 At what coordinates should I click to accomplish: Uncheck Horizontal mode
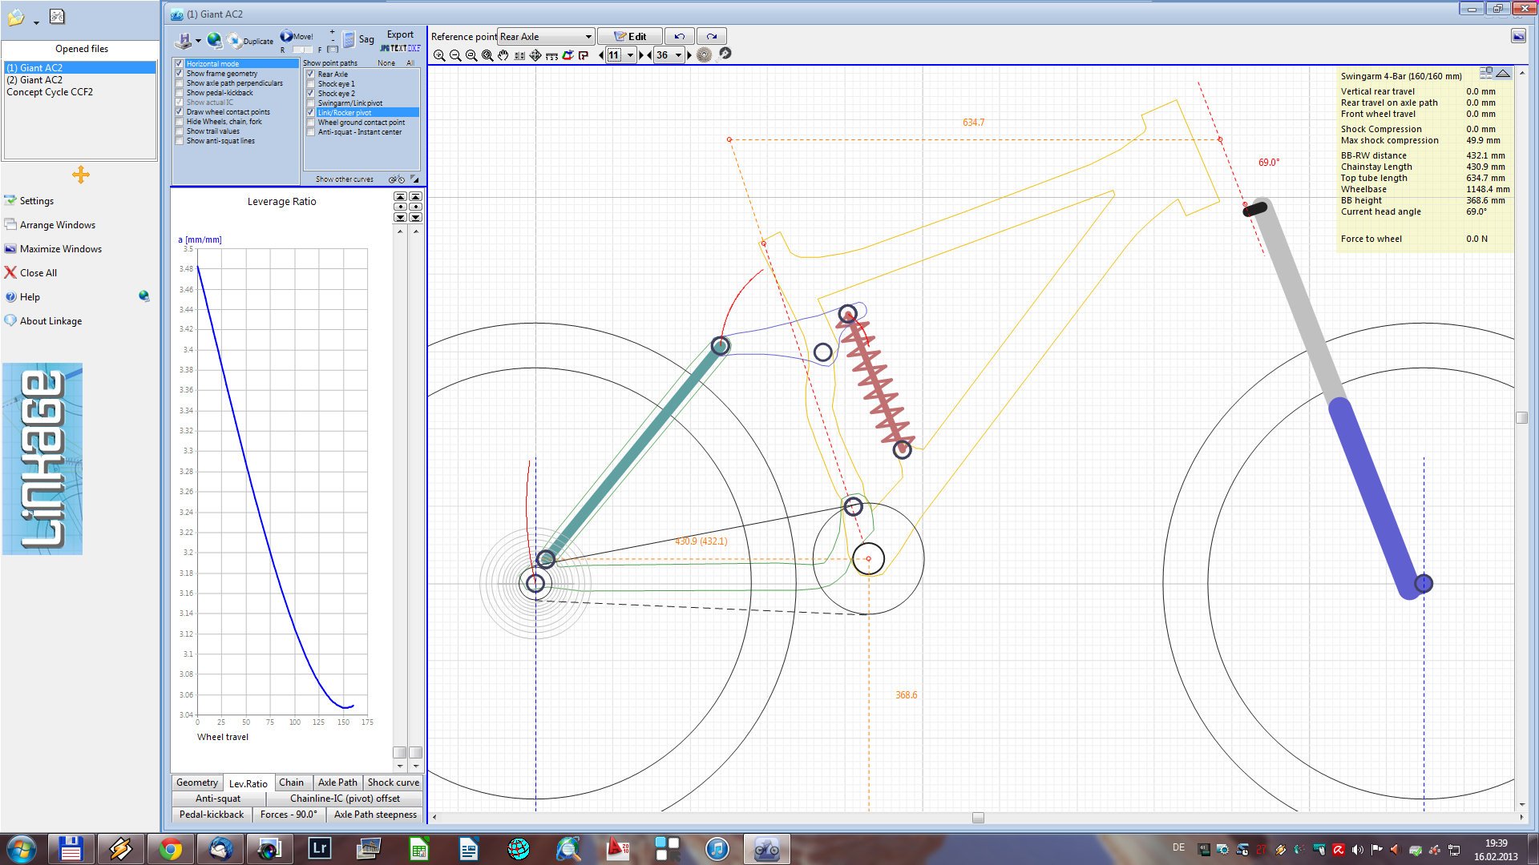[x=180, y=63]
